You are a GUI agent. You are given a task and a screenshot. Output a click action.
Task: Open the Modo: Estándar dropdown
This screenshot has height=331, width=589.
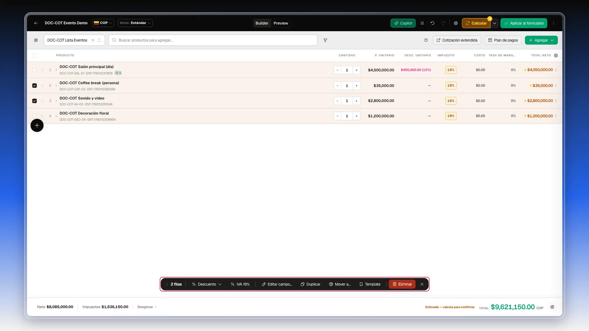(135, 23)
